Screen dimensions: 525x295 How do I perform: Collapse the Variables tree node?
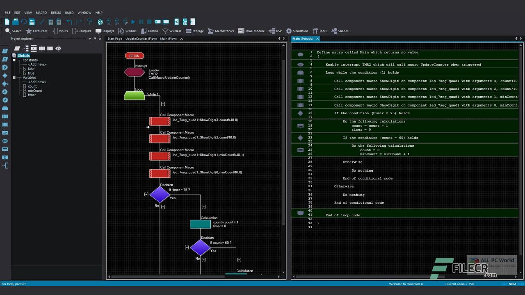[14, 77]
